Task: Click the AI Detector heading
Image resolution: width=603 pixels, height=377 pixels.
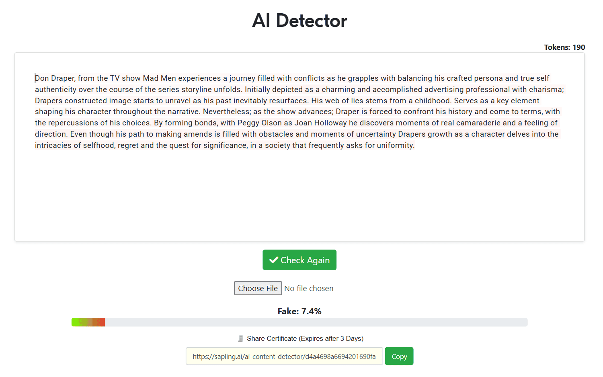Action: point(299,20)
